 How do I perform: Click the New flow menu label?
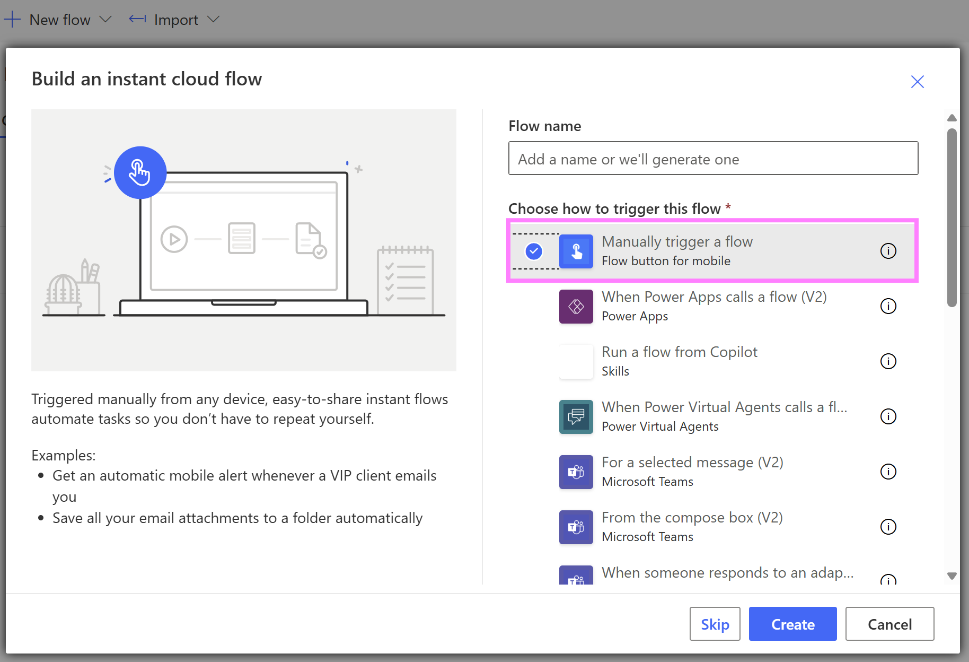pyautogui.click(x=60, y=20)
